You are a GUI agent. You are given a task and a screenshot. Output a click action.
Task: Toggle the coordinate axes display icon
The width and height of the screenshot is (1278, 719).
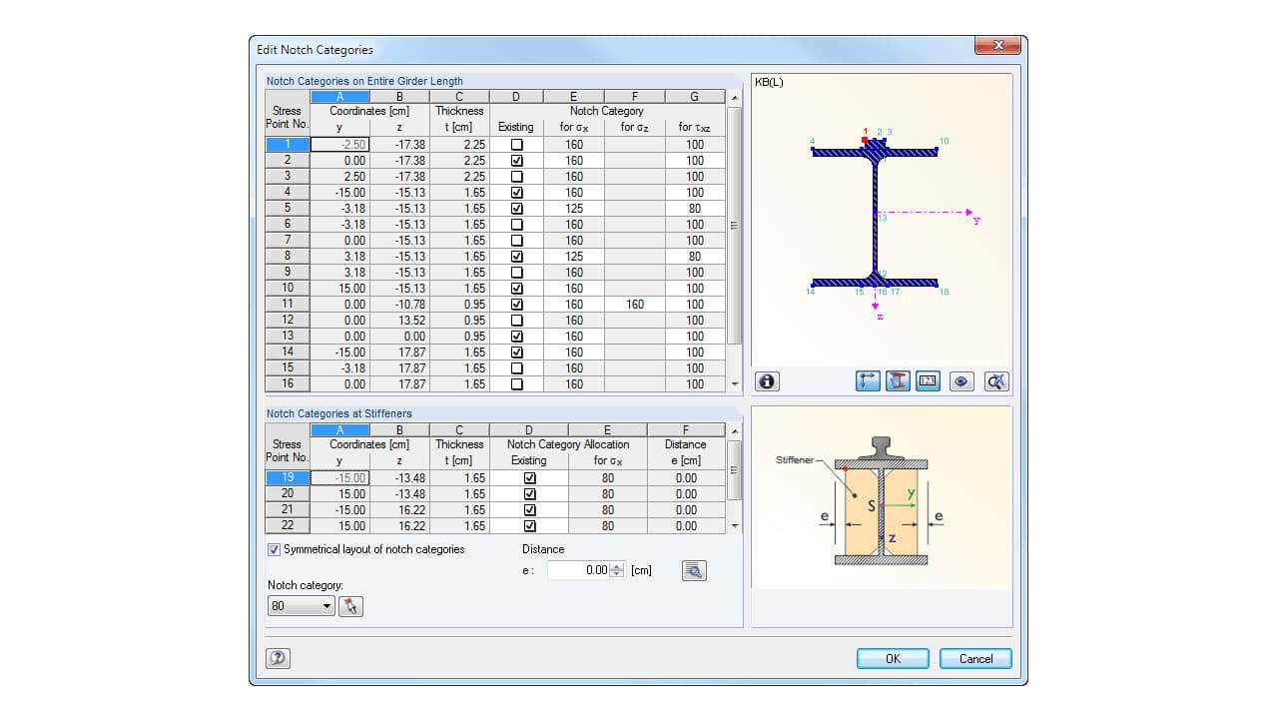pos(868,380)
